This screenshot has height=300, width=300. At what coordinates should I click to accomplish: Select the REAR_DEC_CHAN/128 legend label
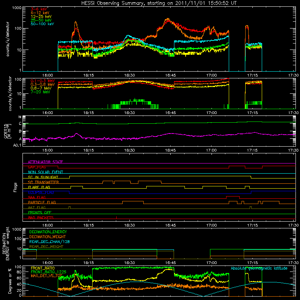49,242
